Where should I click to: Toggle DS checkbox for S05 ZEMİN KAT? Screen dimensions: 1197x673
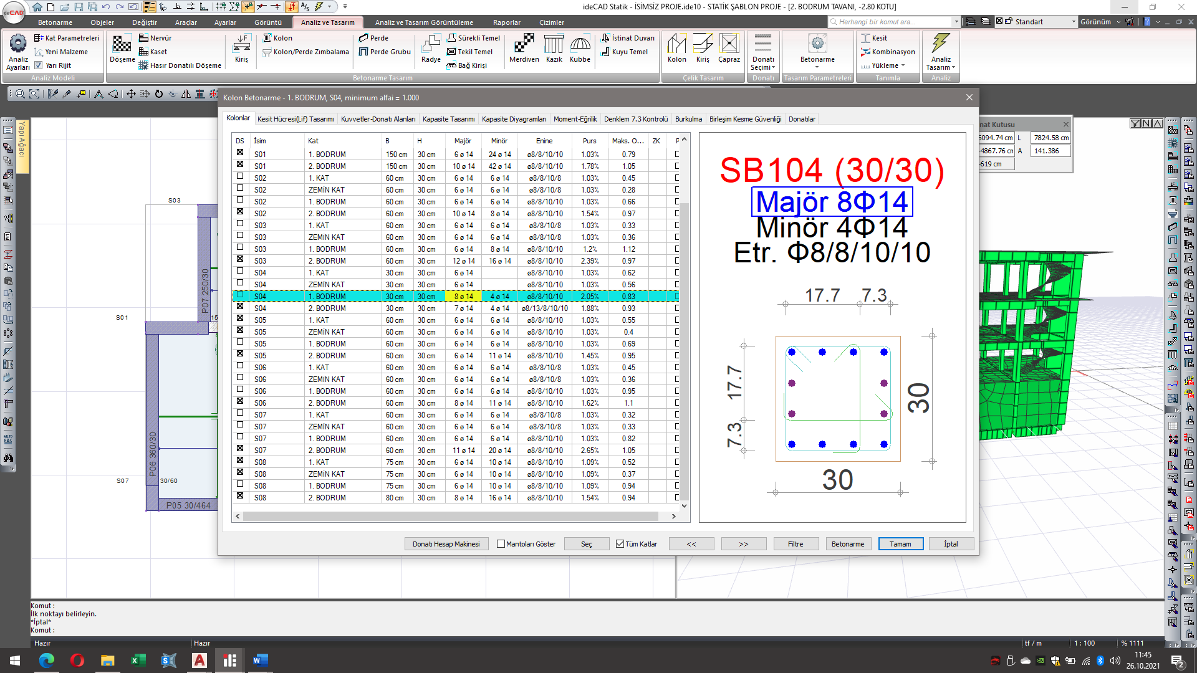click(240, 330)
